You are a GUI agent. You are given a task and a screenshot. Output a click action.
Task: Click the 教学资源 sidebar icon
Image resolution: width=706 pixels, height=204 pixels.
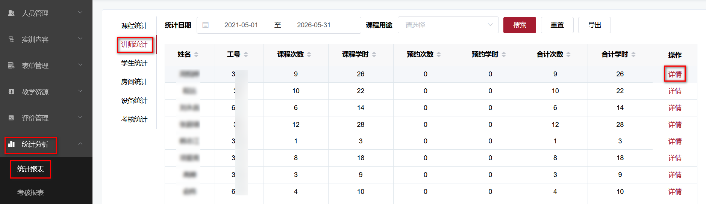tap(11, 92)
